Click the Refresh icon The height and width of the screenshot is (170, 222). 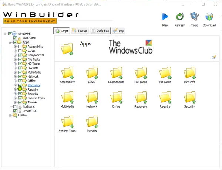pyautogui.click(x=180, y=16)
